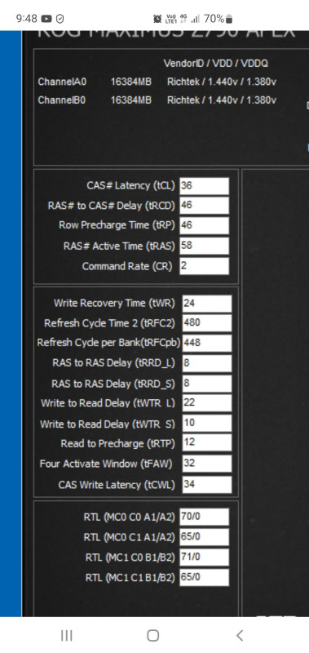The width and height of the screenshot is (309, 653).
Task: Click the ChannelB0 label
Action: pos(62,100)
